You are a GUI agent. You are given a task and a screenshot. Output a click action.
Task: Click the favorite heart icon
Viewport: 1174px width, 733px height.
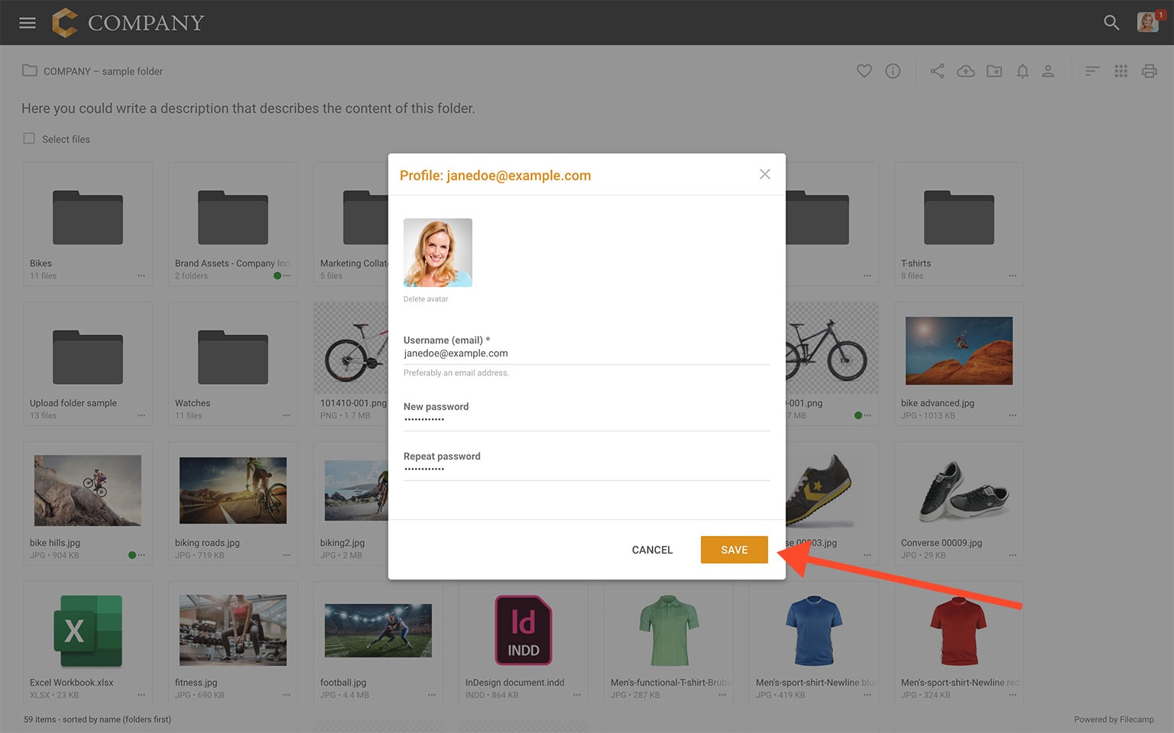[x=864, y=71]
